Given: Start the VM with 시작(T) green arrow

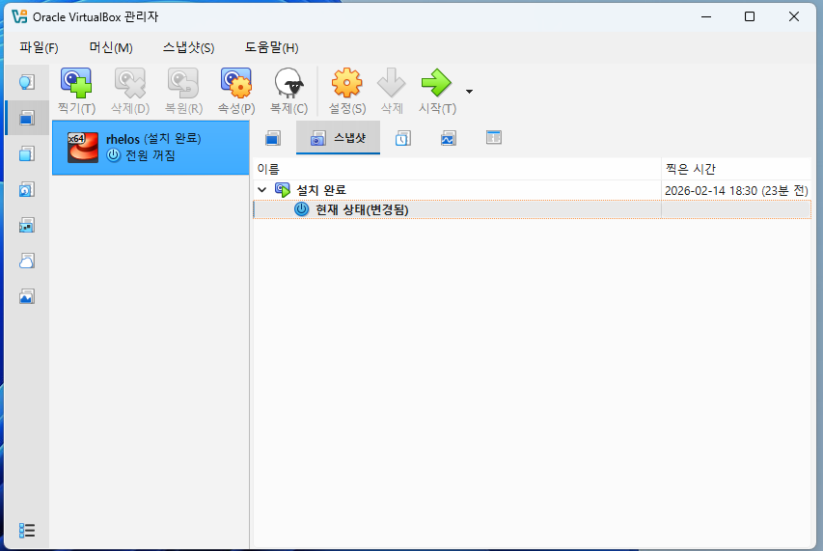Looking at the screenshot, I should tap(437, 92).
